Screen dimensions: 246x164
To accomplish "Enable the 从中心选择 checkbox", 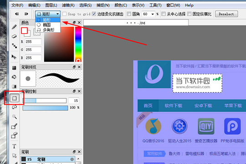I will click(164, 14).
